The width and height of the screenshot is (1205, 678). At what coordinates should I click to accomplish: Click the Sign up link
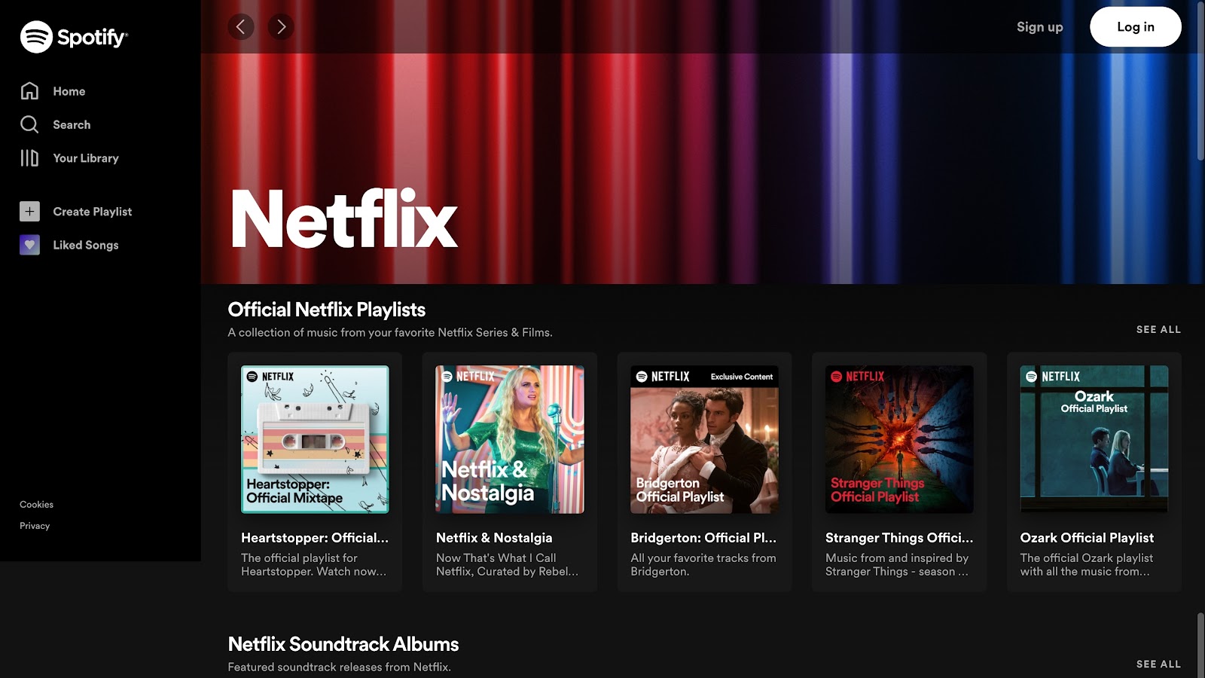coord(1040,27)
